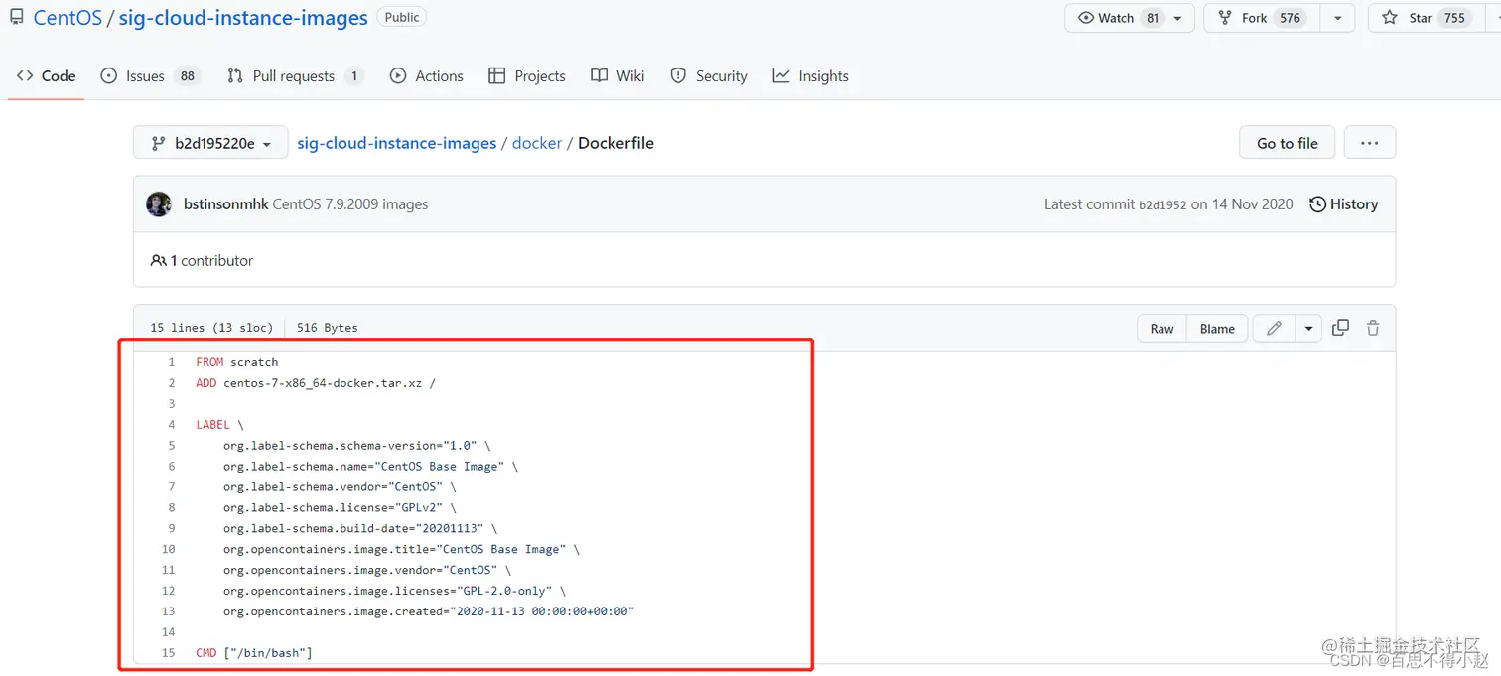Click the pencil edit file icon
The image size is (1501, 676).
(x=1275, y=329)
